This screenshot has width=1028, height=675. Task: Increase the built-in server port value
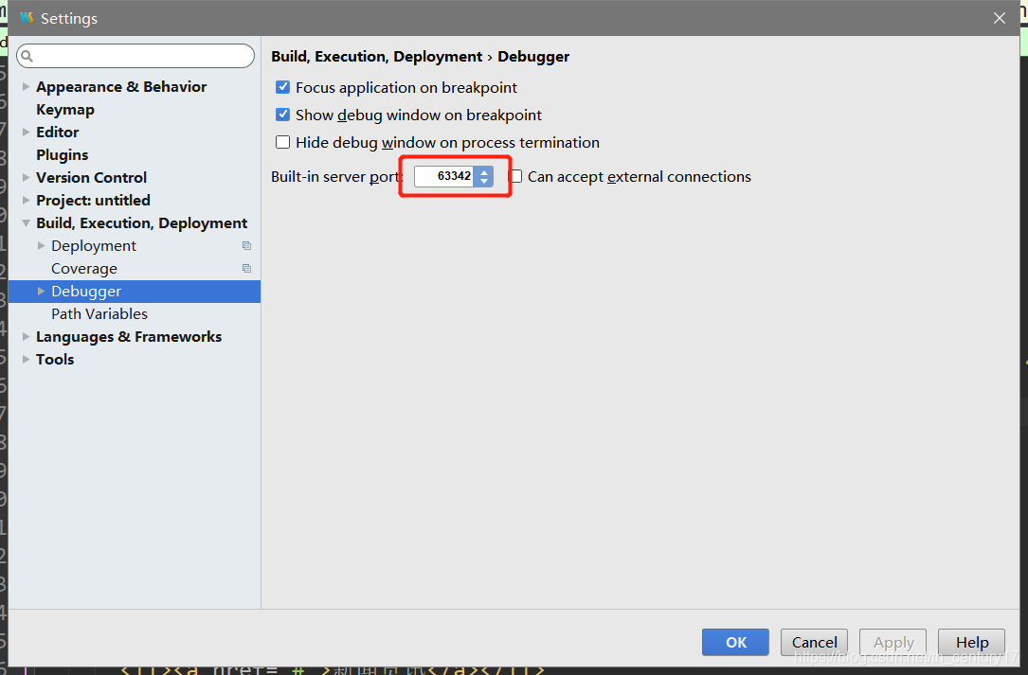[484, 172]
